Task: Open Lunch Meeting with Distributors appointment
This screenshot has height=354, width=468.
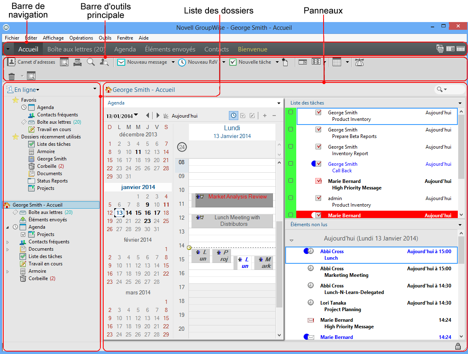Action: [x=232, y=221]
